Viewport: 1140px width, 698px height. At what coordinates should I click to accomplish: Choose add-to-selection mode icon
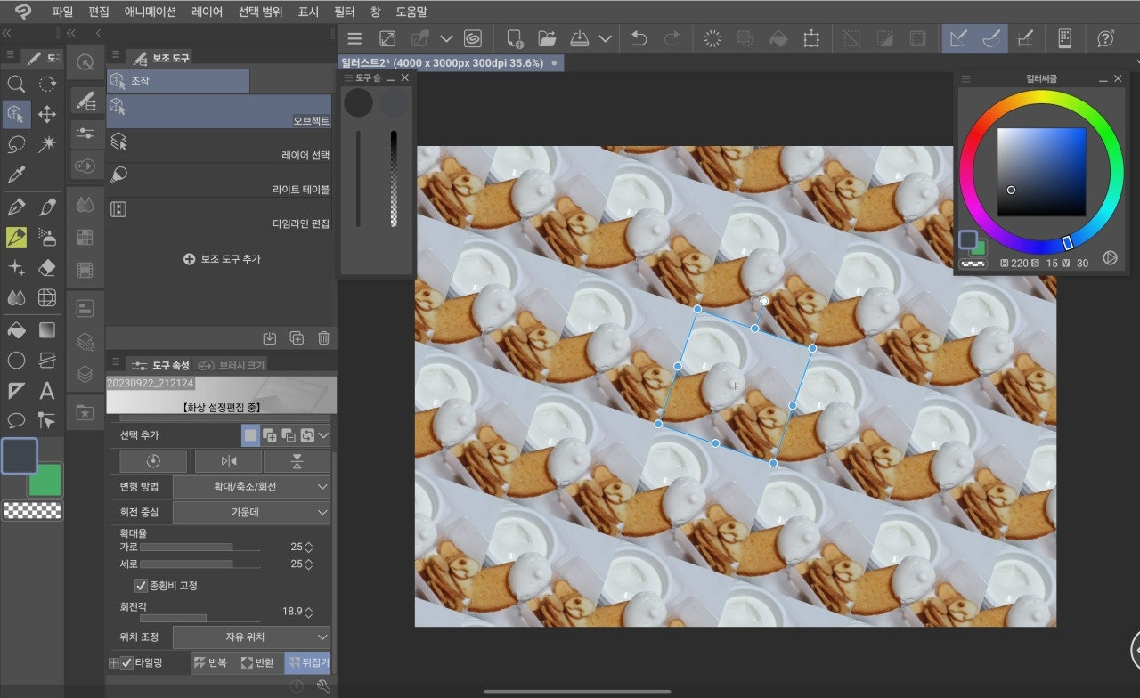(x=269, y=435)
